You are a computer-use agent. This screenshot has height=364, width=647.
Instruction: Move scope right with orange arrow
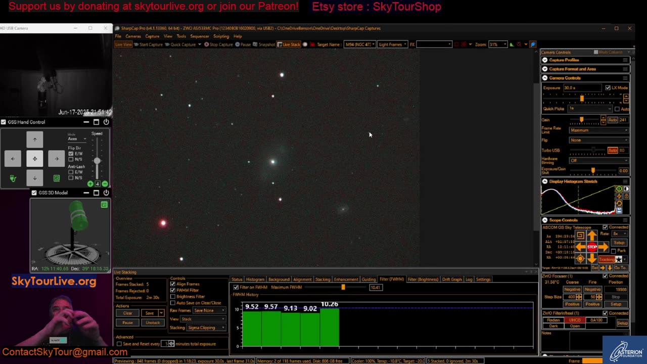[604, 247]
